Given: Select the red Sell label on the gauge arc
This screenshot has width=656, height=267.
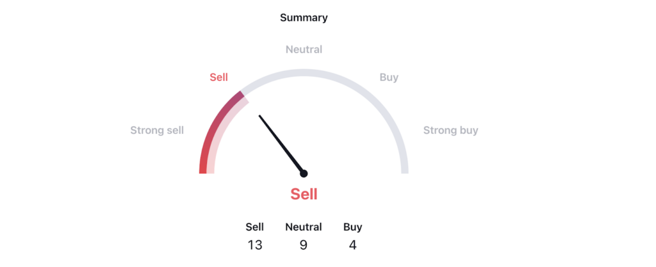Looking at the screenshot, I should tap(219, 77).
